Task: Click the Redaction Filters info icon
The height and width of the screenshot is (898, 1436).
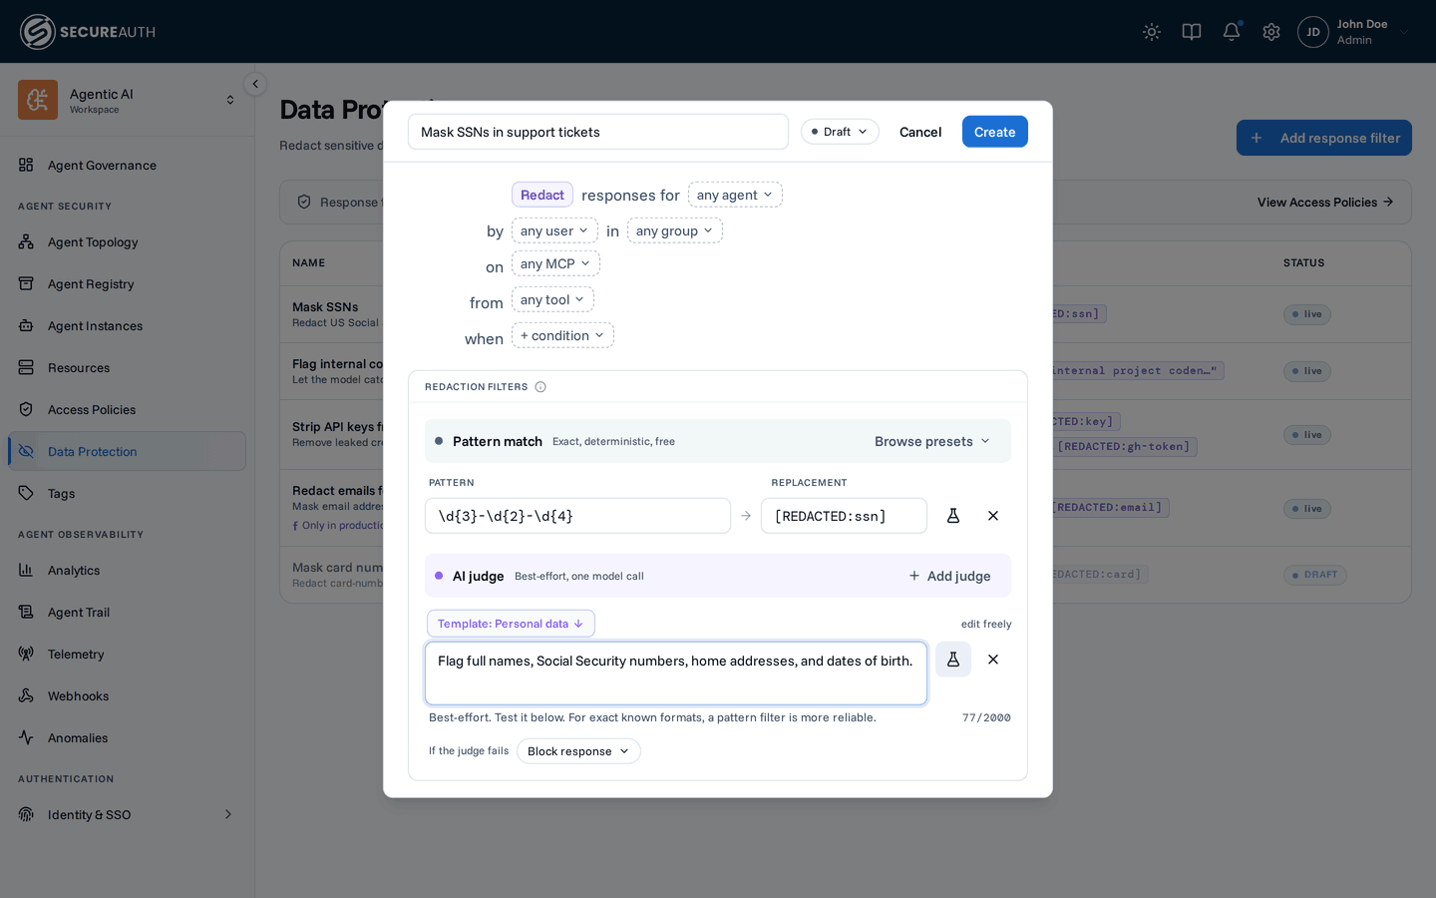Action: coord(540,387)
